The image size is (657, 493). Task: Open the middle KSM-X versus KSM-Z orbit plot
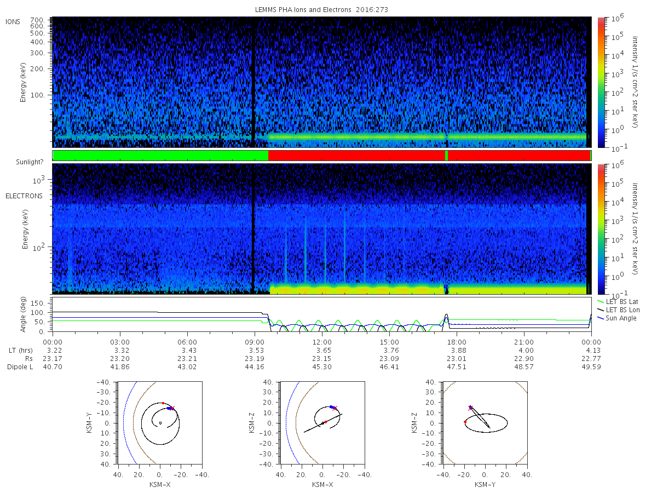[322, 423]
